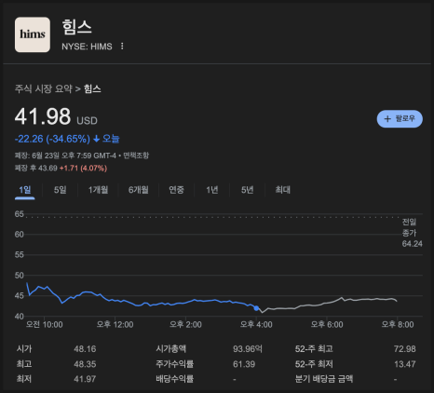Image resolution: width=434 pixels, height=393 pixels.
Task: Click the 힘스 company name heading
Action: point(76,27)
